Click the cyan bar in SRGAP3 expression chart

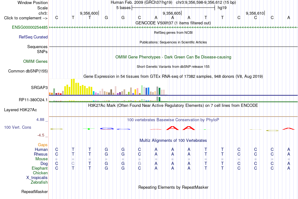click(93, 93)
